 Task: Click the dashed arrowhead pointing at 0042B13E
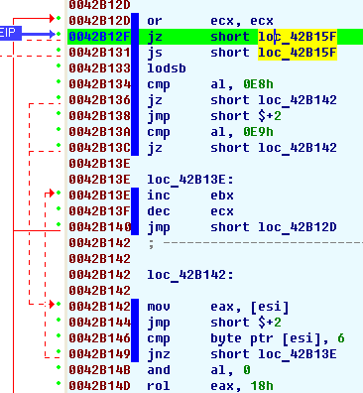(x=52, y=193)
